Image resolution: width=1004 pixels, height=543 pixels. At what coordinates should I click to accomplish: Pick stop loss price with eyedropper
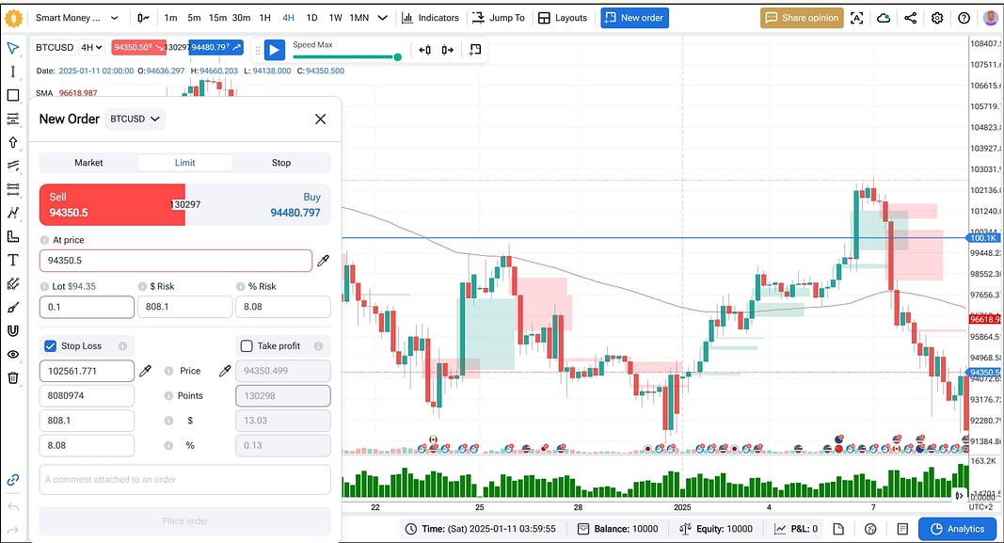click(146, 371)
